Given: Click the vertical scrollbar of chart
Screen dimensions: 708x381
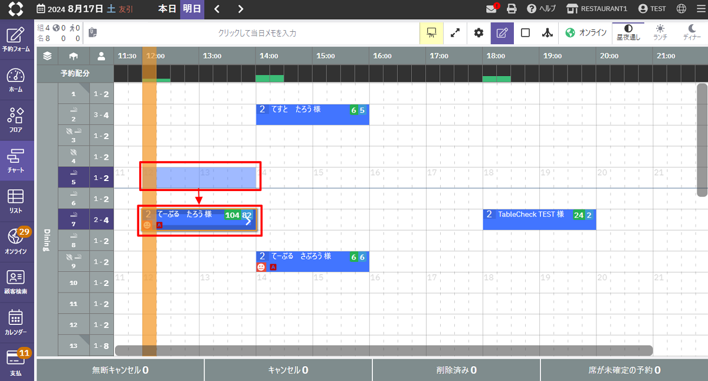Looking at the screenshot, I should tap(702, 140).
